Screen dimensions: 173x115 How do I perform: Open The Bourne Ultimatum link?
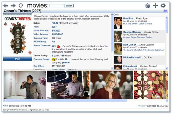133,50
